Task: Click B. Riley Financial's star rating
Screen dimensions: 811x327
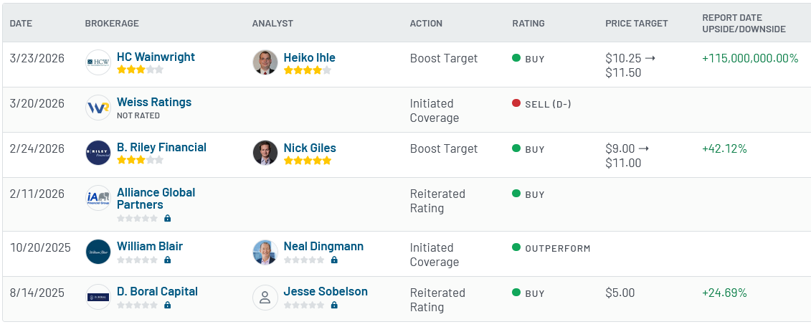Action: click(140, 160)
